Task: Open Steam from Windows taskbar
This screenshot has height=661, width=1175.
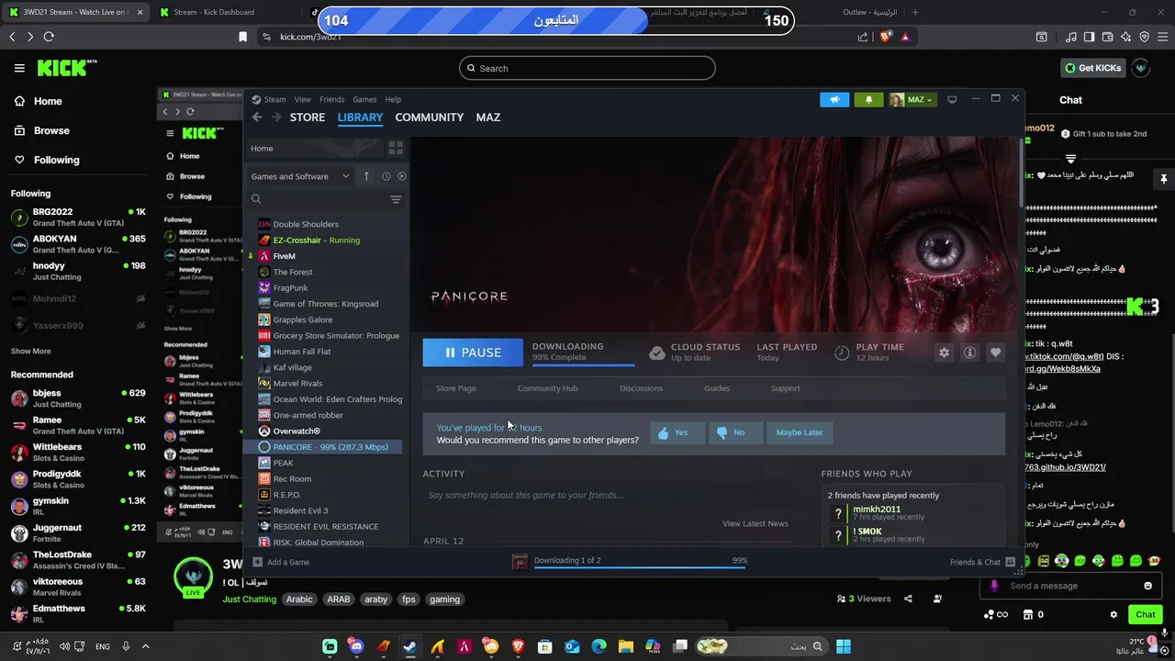Action: tap(410, 646)
